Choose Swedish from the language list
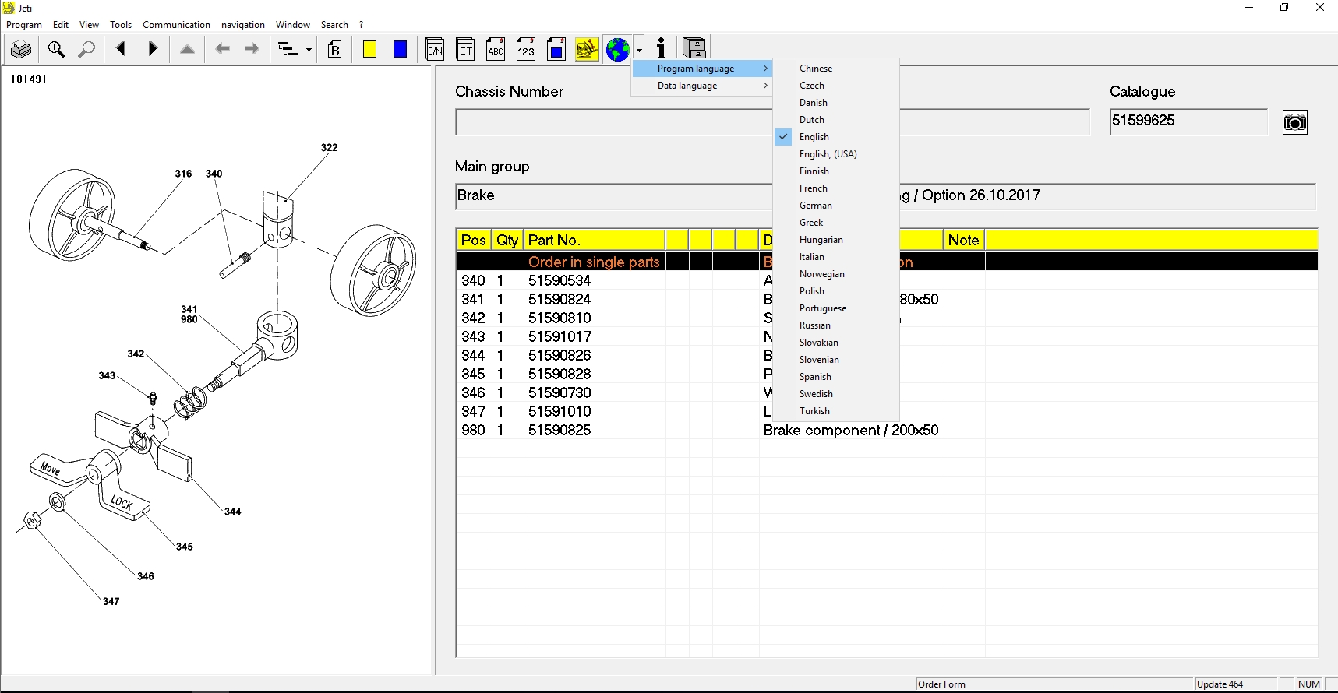The height and width of the screenshot is (693, 1338). click(x=836, y=394)
